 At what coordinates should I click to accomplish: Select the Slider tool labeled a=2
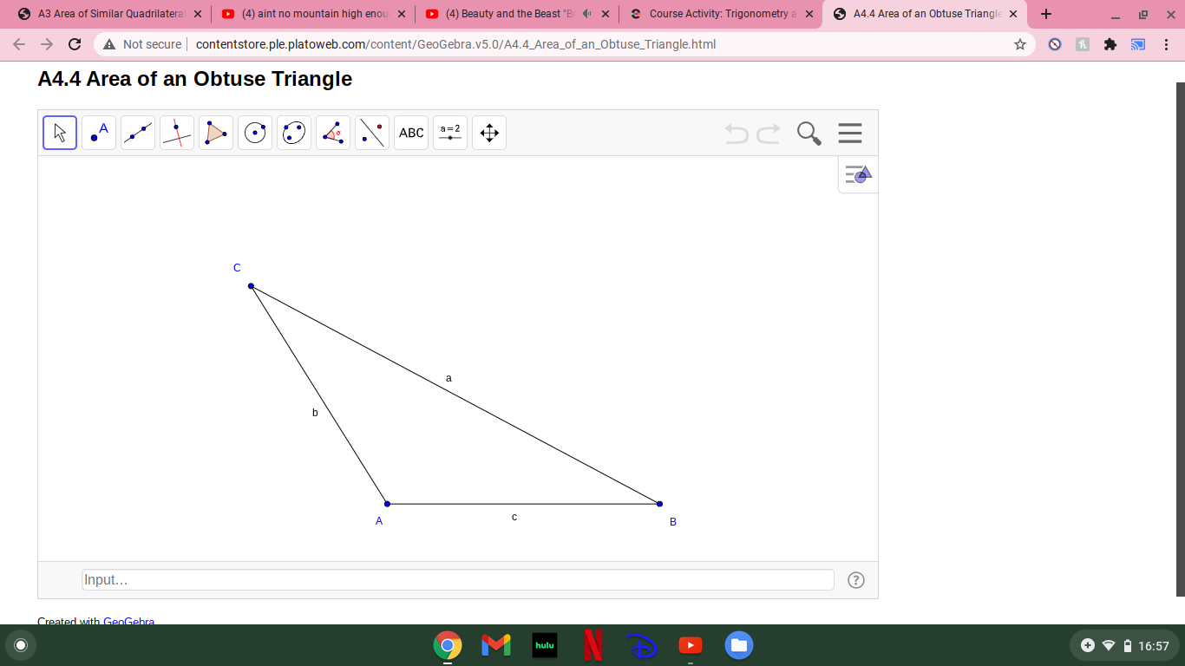[449, 132]
